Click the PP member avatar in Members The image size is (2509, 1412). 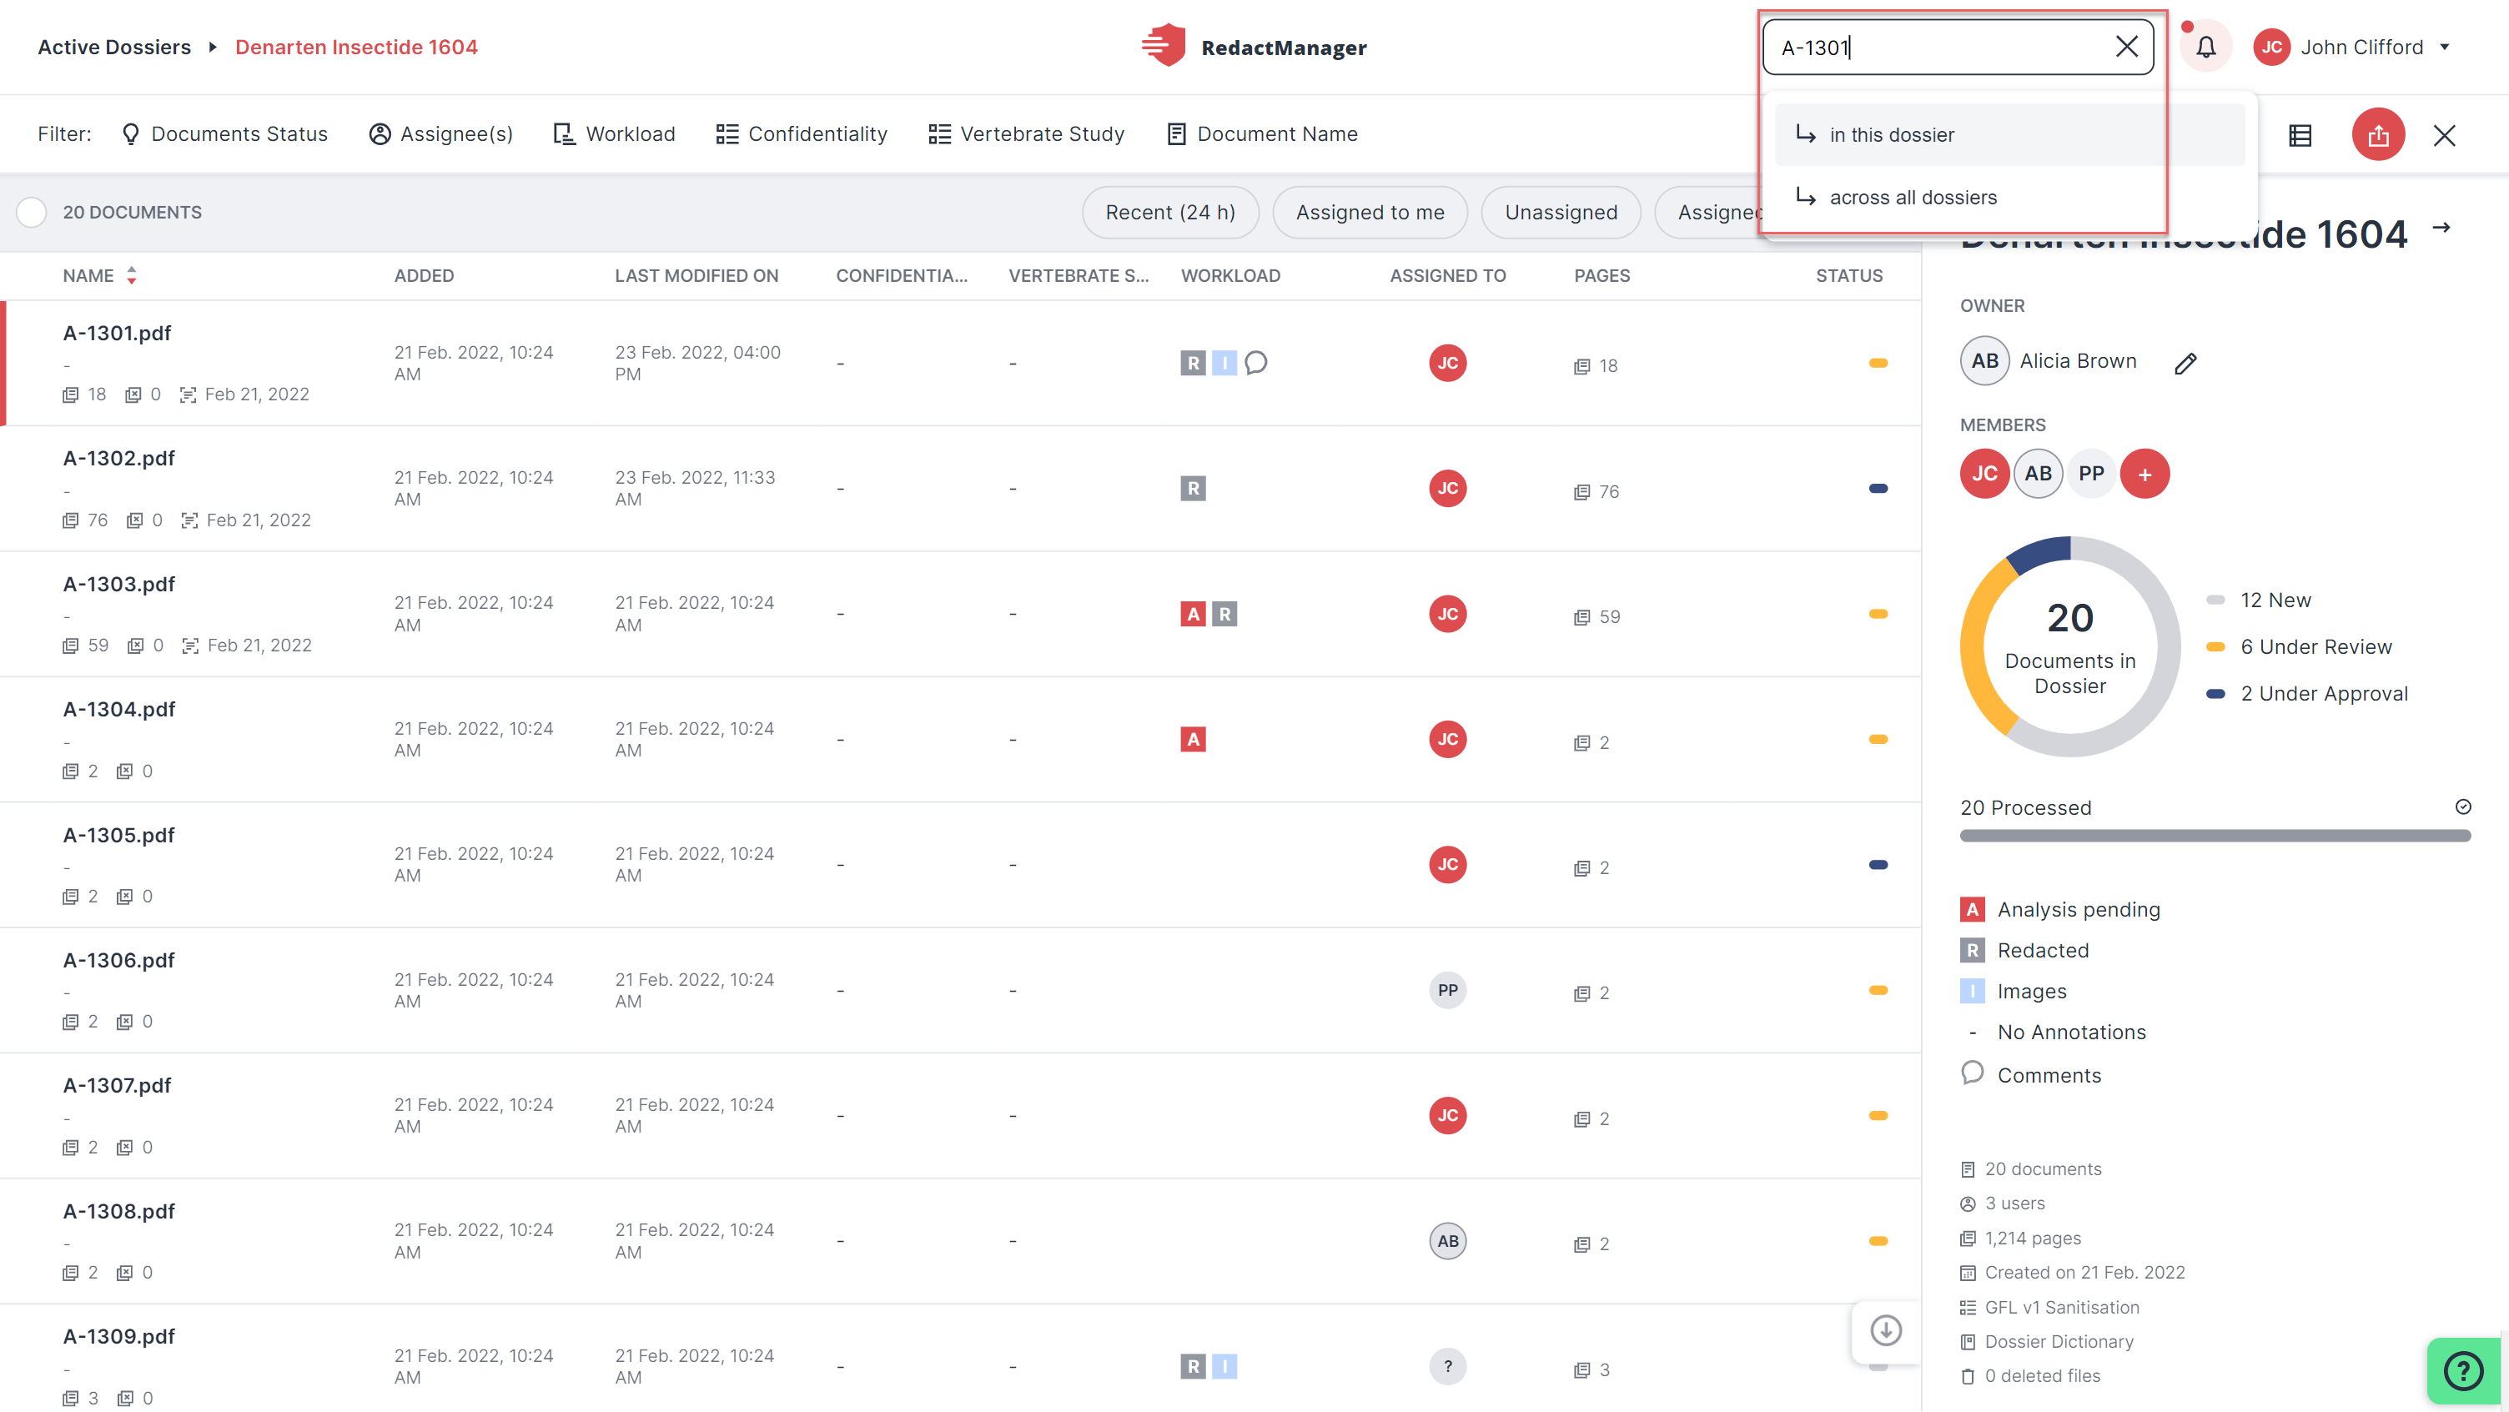pos(2091,475)
